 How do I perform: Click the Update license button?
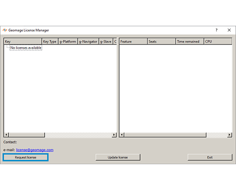118,157
